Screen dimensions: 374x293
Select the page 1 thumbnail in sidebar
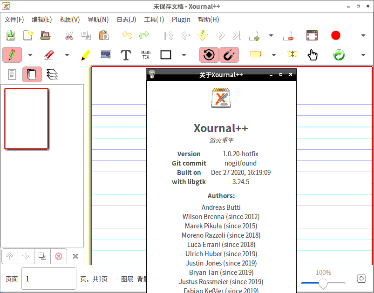click(x=27, y=119)
